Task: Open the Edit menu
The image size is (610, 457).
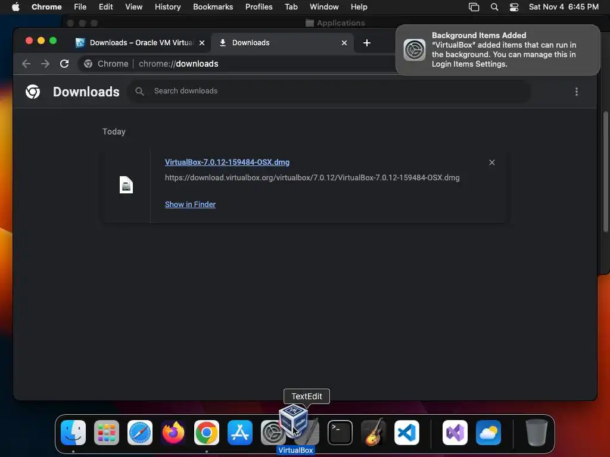Action: tap(105, 7)
